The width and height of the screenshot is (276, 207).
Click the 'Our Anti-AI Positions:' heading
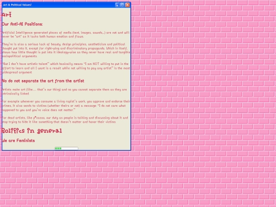click(x=22, y=24)
